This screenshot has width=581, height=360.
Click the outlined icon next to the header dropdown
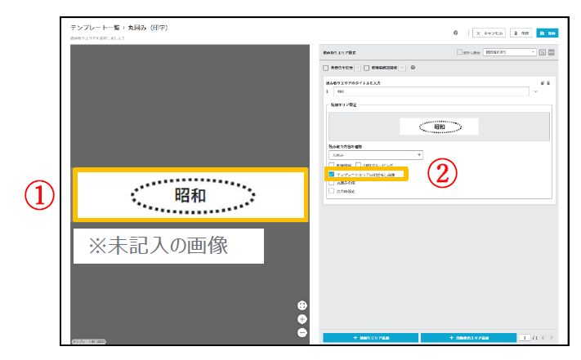click(542, 52)
